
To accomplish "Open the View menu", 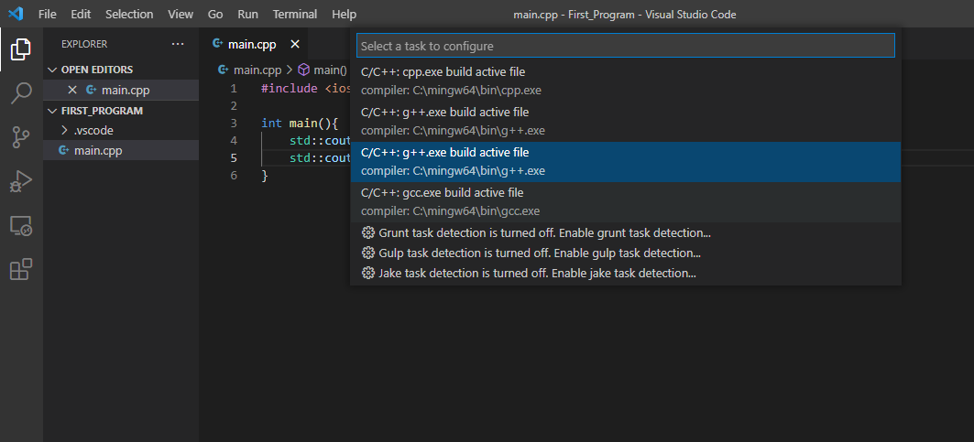I will [x=181, y=14].
